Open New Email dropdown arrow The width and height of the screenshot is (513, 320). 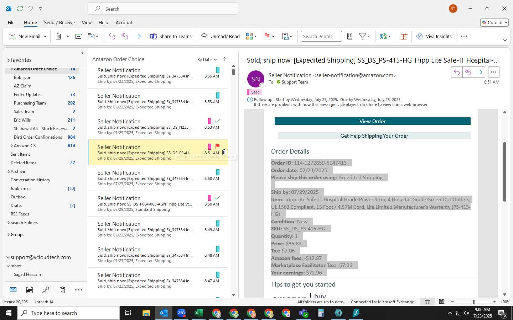point(45,37)
